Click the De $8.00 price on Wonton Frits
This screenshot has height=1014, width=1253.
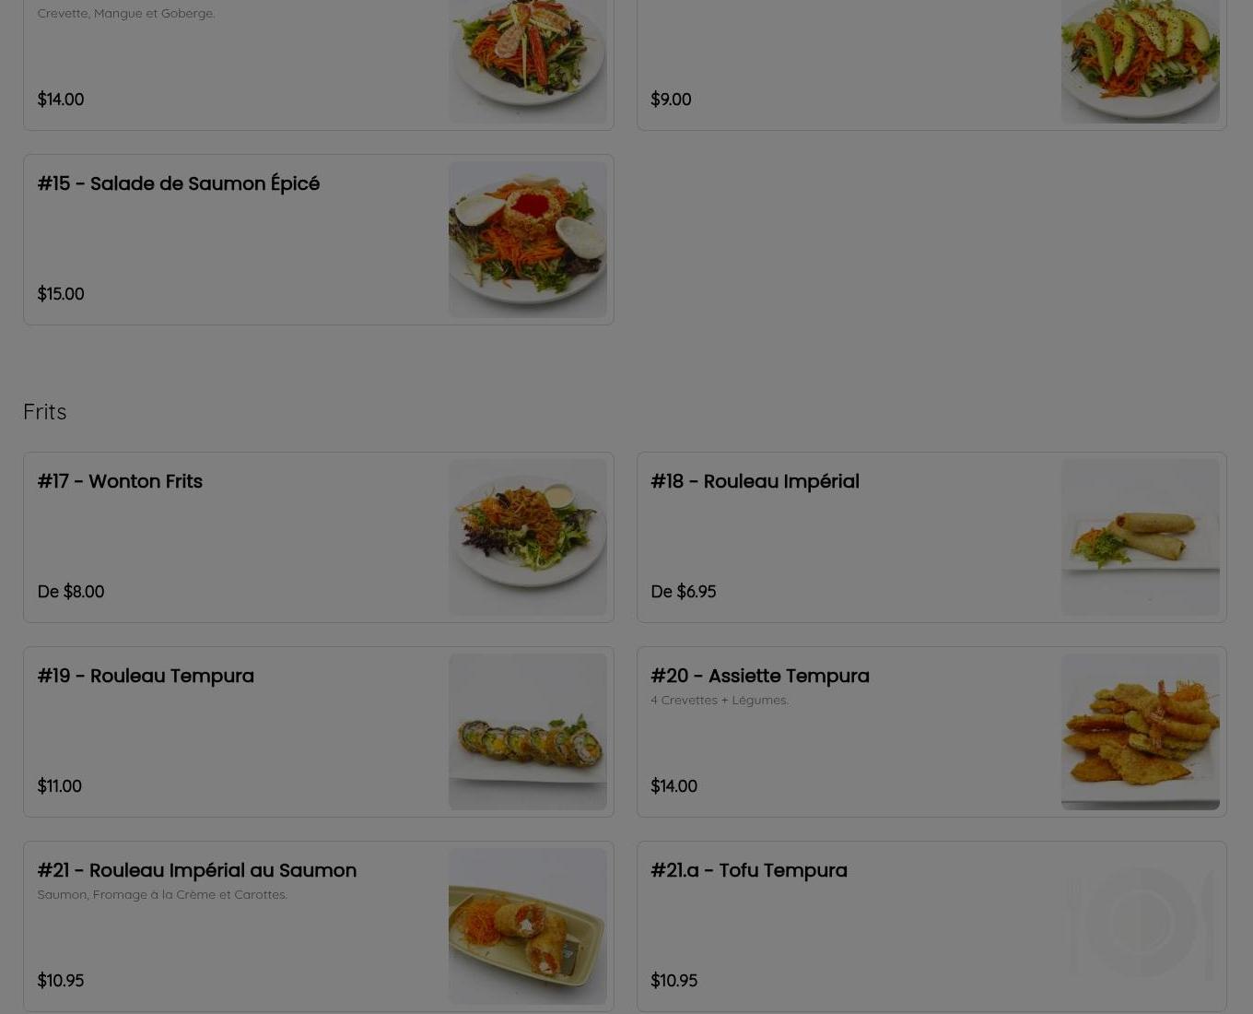click(x=71, y=592)
